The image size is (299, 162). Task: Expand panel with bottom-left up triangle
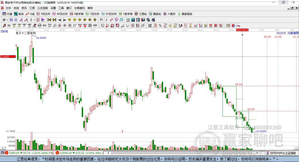tap(3, 148)
